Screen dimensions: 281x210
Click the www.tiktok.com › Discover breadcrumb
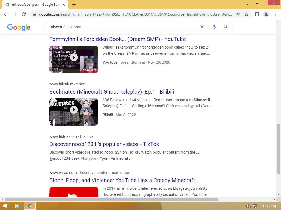pyautogui.click(x=72, y=136)
